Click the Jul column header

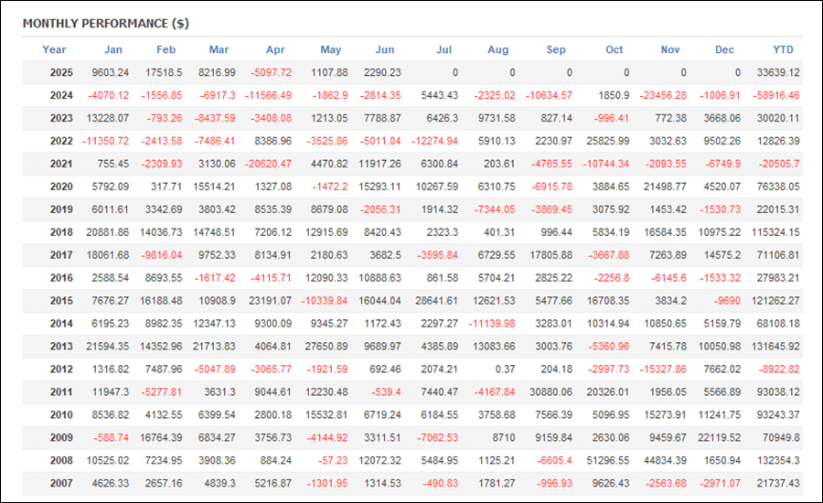[x=444, y=49]
